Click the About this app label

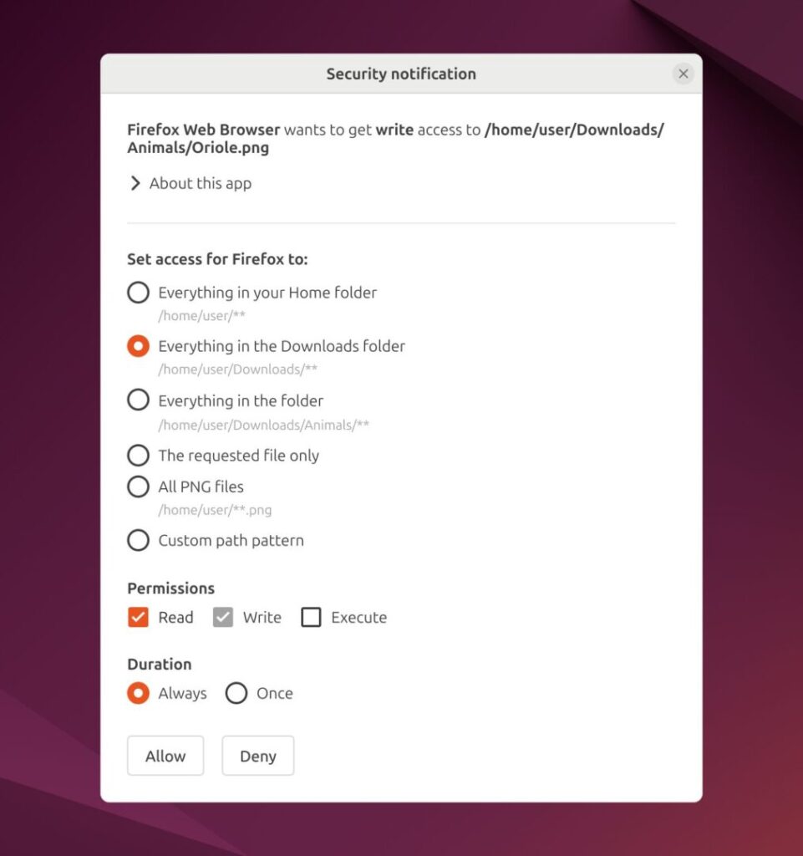point(201,183)
